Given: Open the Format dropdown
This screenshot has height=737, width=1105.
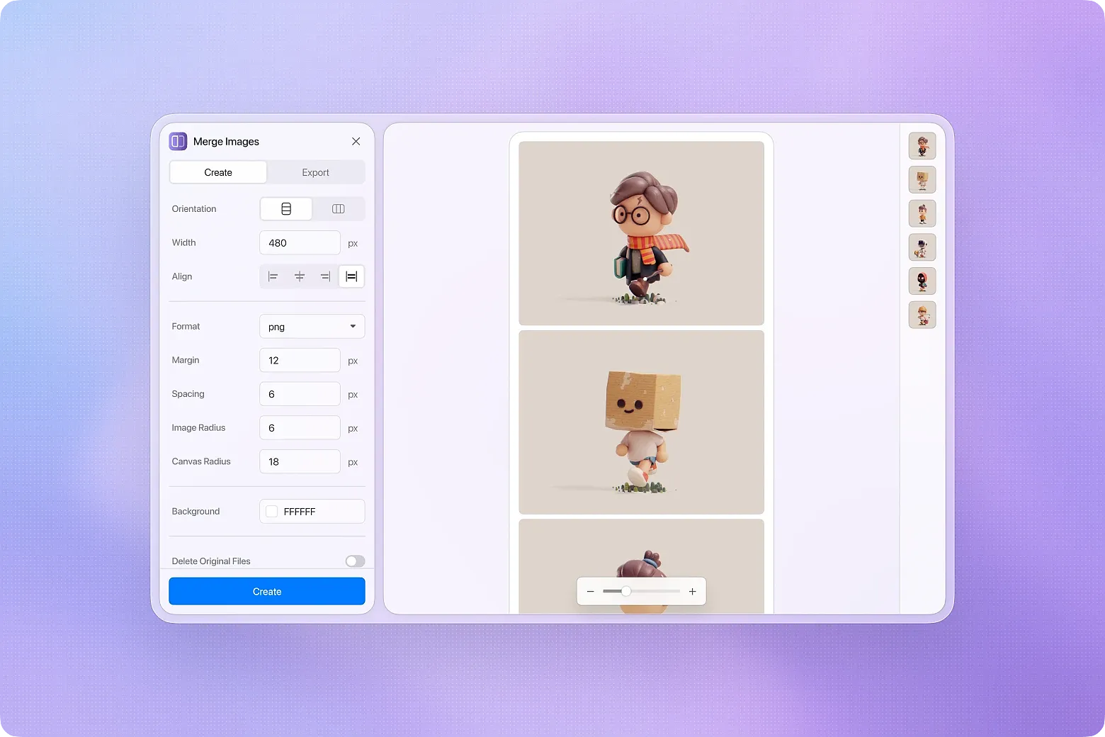Looking at the screenshot, I should point(312,326).
